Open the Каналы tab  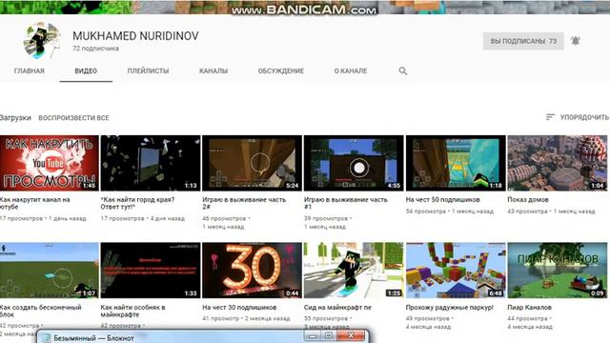point(213,71)
